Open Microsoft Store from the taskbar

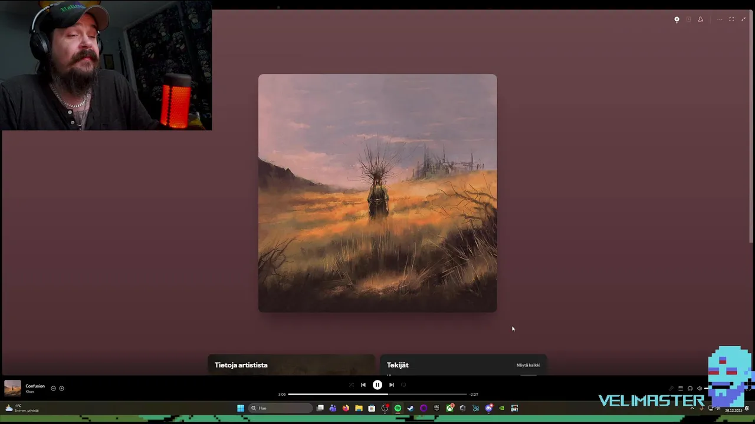pyautogui.click(x=372, y=408)
